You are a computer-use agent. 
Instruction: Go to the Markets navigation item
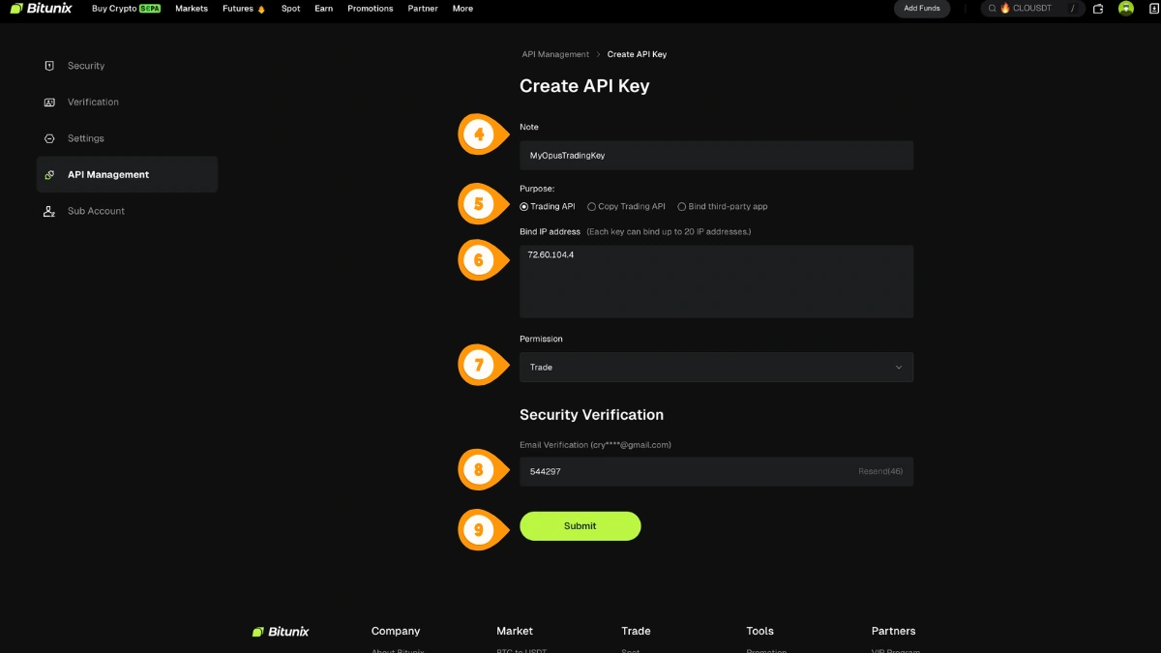click(x=192, y=9)
